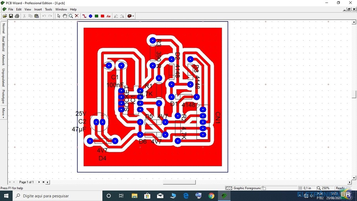This screenshot has width=357, height=201.
Task: Expand the More views menu
Action: point(4,113)
